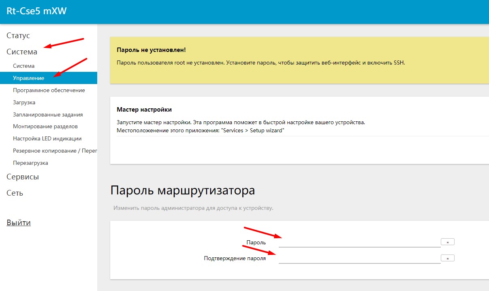Click the Rt-Cse5 mXW header title

36,11
